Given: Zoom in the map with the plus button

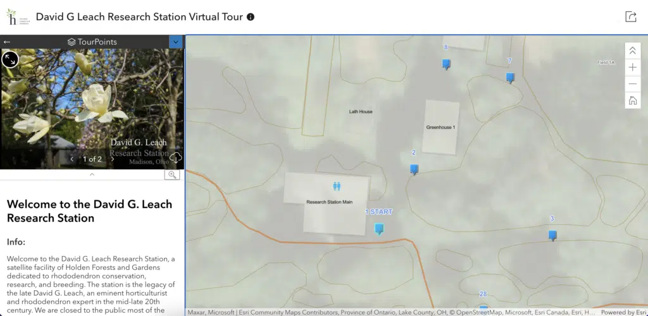Looking at the screenshot, I should click(632, 67).
